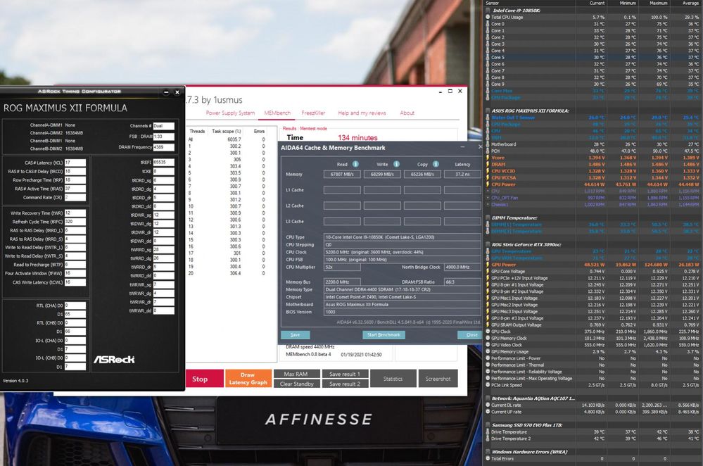Screen dimensions: 703x466
Task: Click the icon beside PCIe Link Speed
Action: (x=488, y=385)
